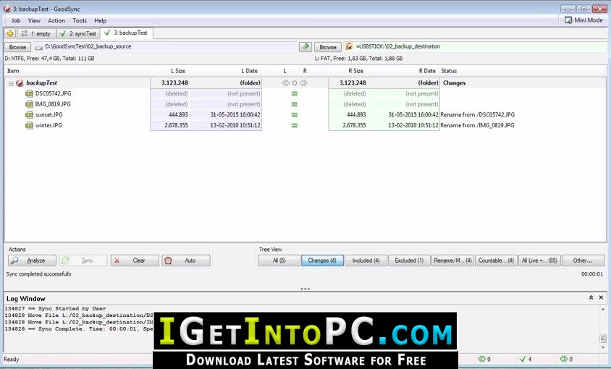Click the Clear button

click(135, 260)
